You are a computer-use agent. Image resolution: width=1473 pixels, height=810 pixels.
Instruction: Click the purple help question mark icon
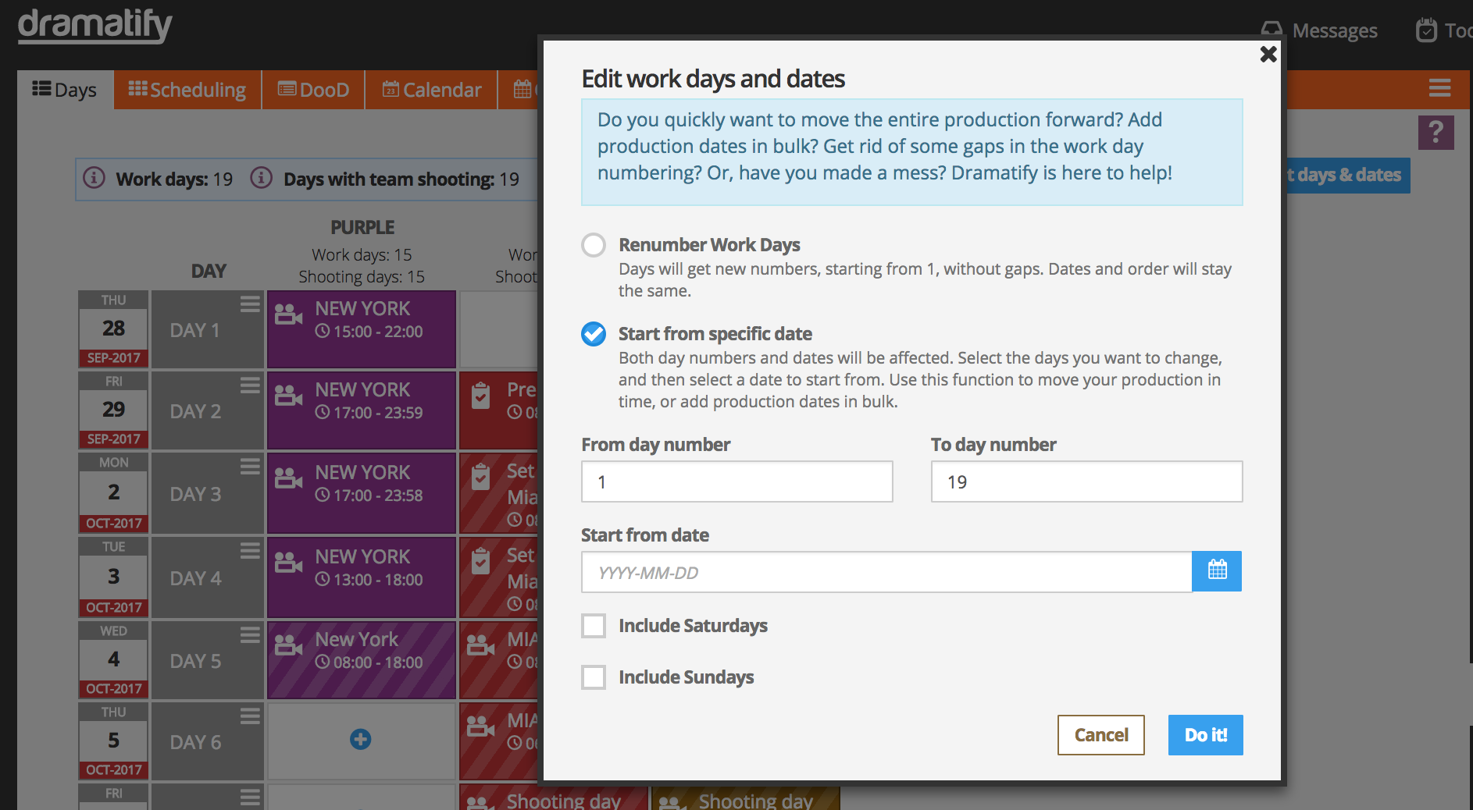point(1436,133)
